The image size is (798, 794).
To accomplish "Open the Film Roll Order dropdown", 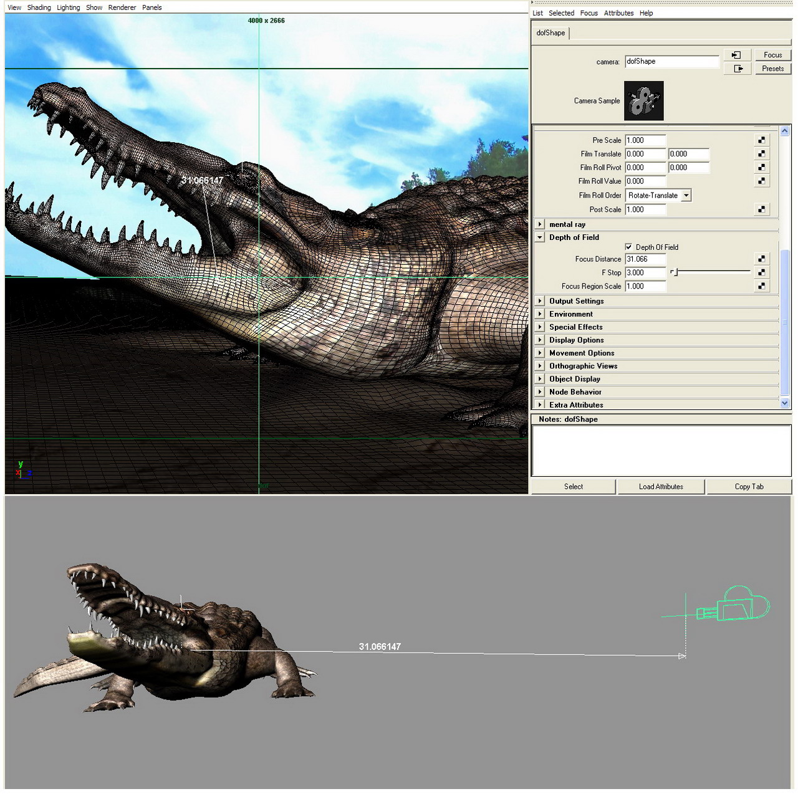I will point(686,196).
